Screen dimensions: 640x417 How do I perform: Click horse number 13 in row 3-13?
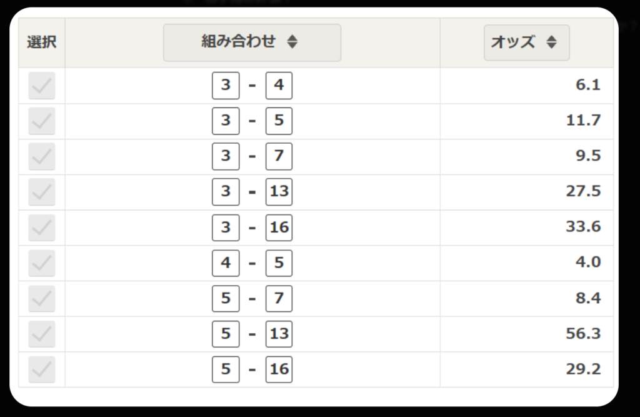pos(279,192)
